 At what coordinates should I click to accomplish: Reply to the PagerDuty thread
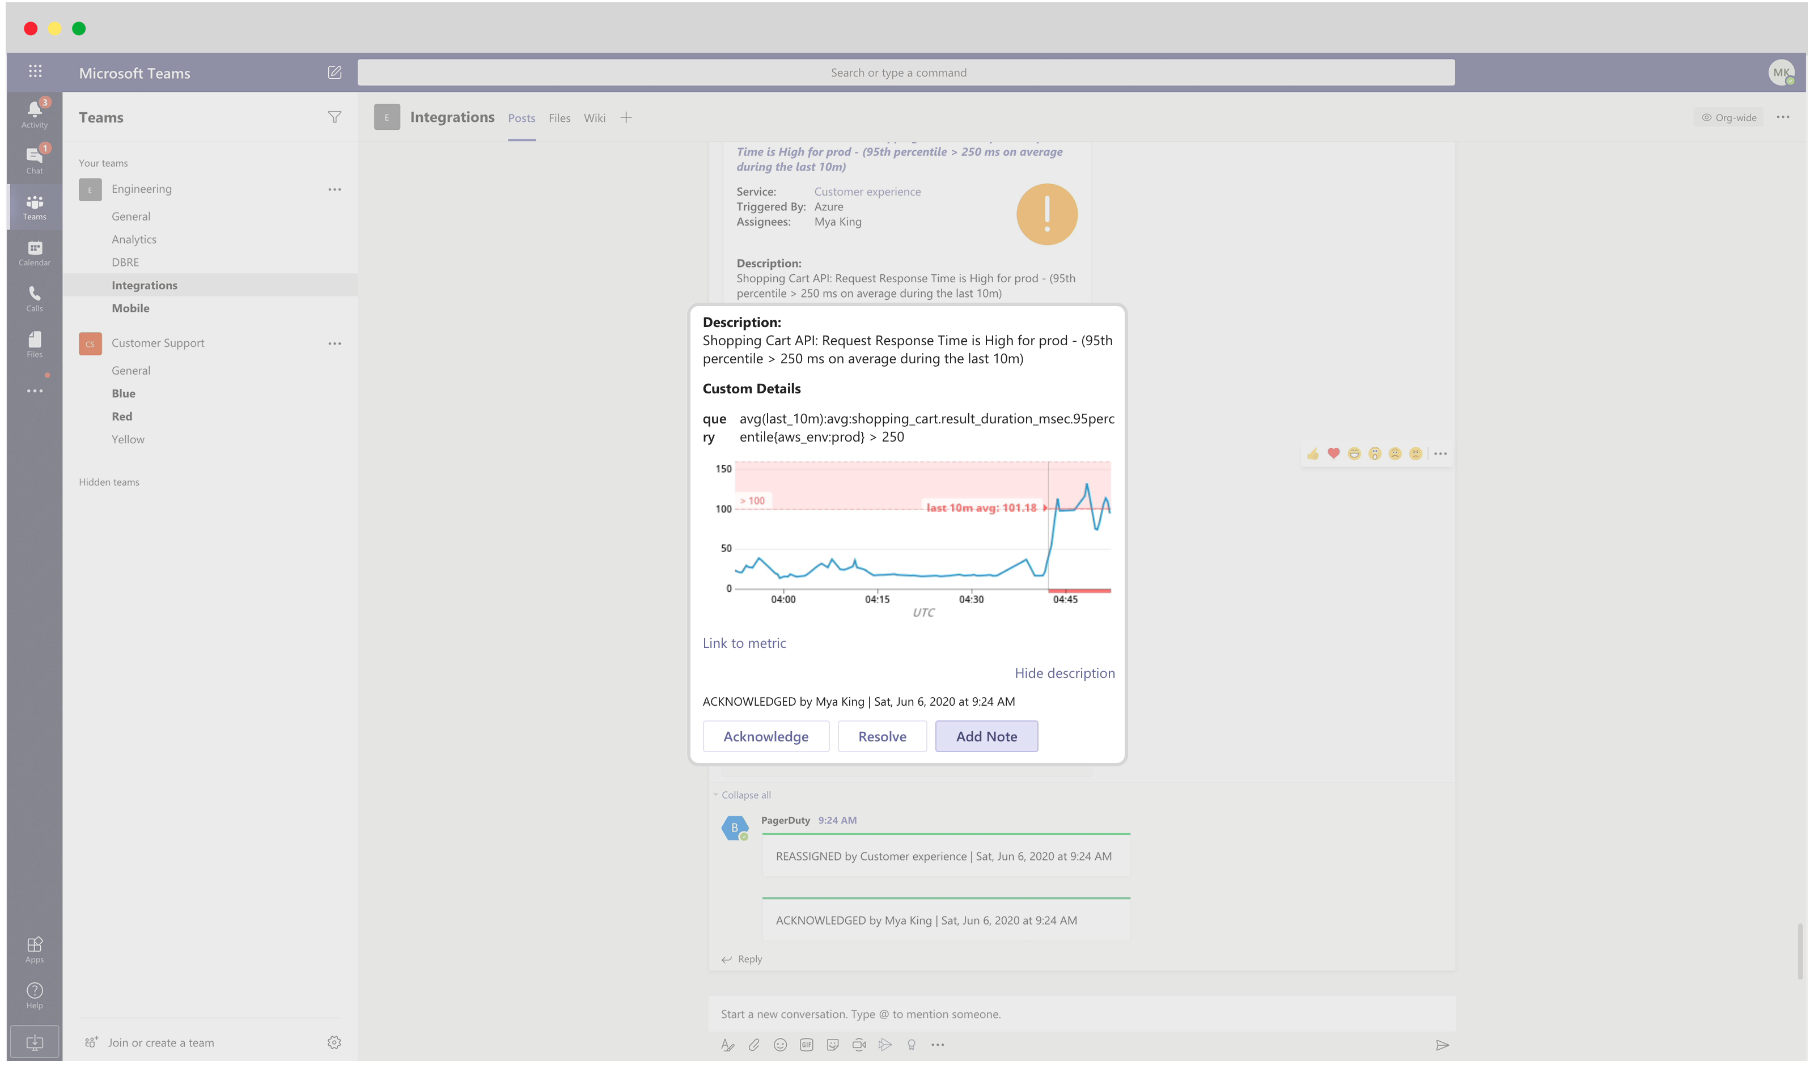pos(742,960)
